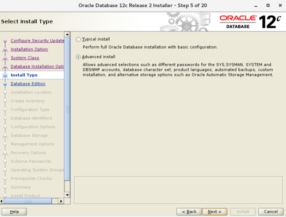Click the Create Inventory step text
The image size is (286, 217).
tap(28, 101)
